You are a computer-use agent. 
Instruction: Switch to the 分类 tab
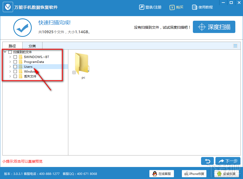point(32,46)
